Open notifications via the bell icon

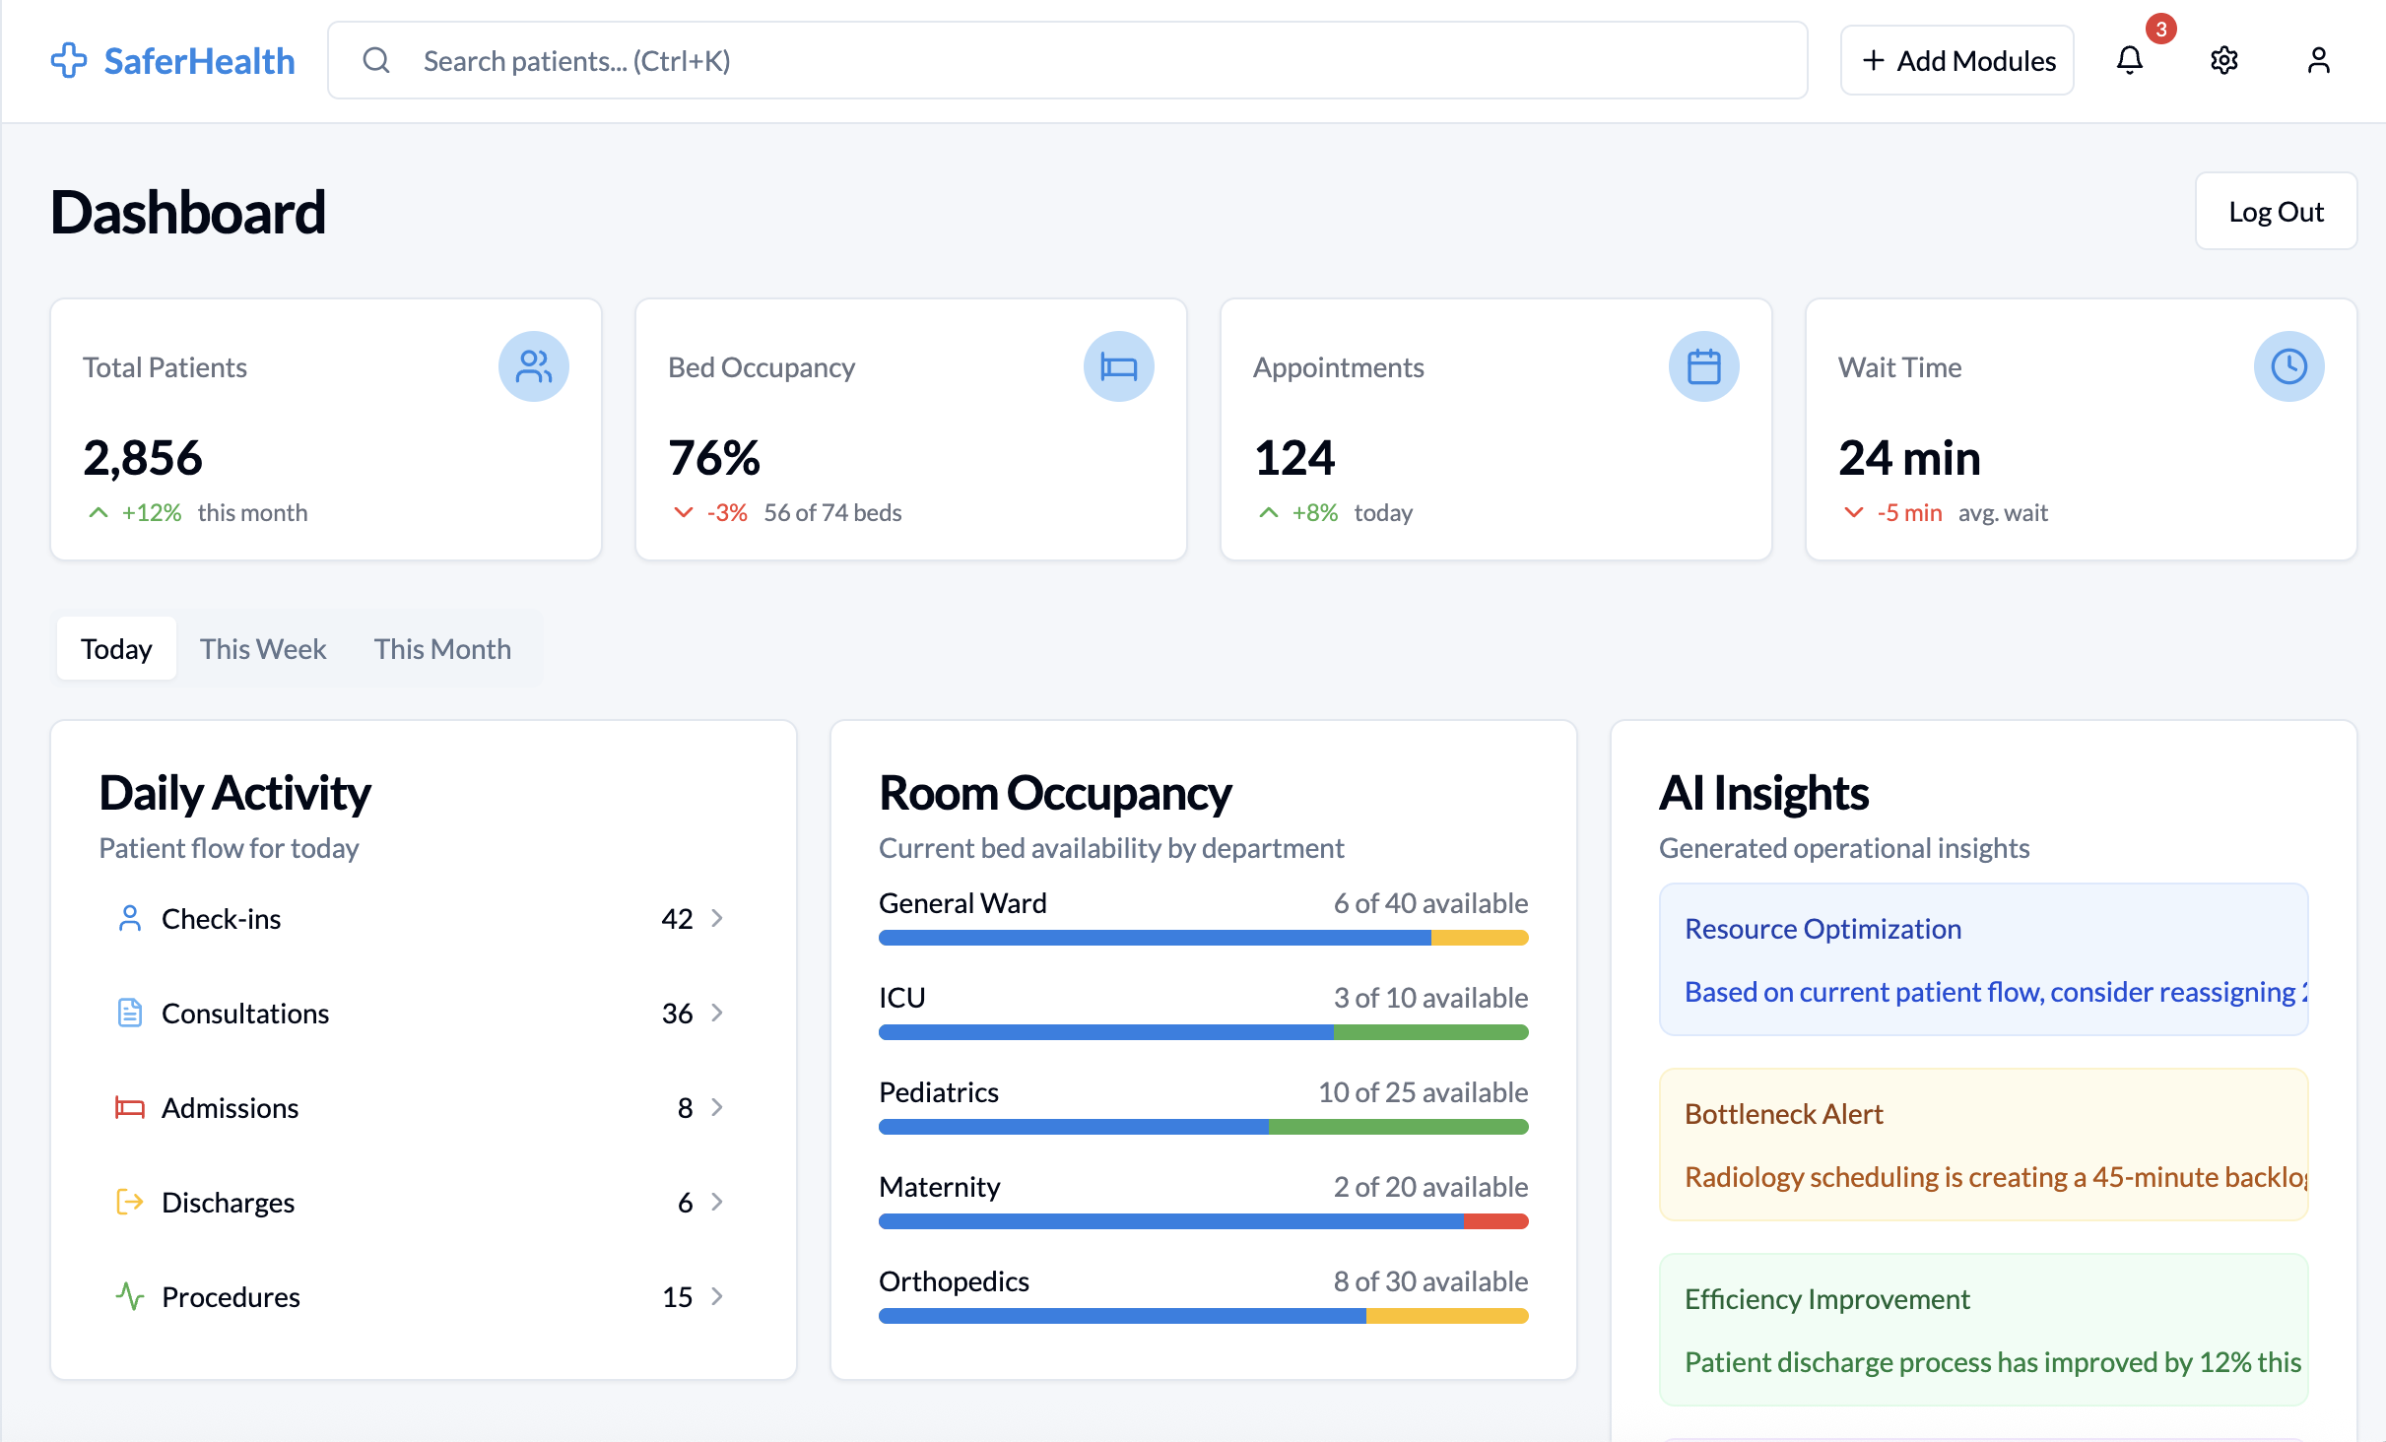coord(2129,60)
